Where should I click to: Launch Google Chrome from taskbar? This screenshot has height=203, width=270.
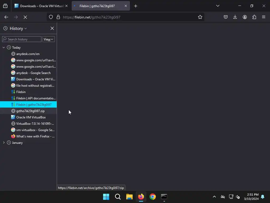[x=153, y=197]
